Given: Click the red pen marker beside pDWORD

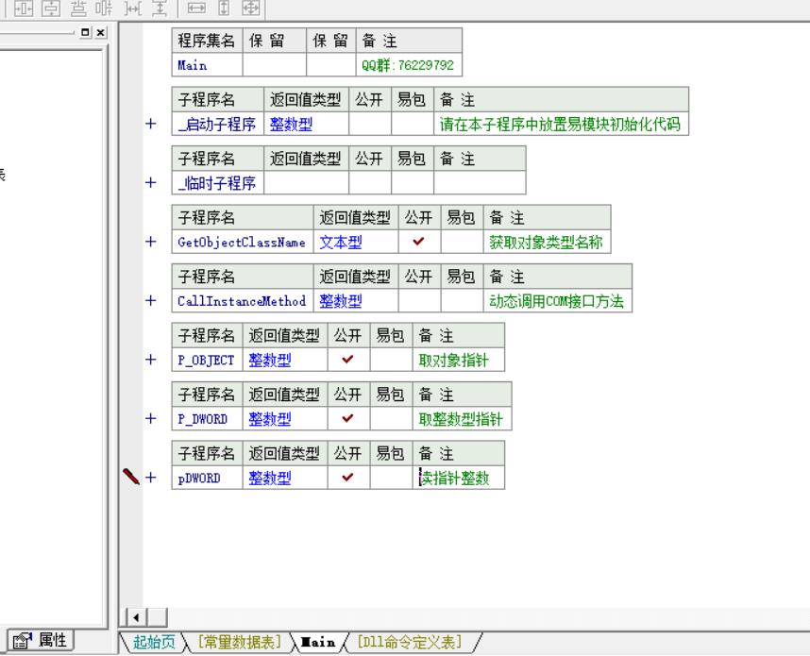Looking at the screenshot, I should coord(131,477).
